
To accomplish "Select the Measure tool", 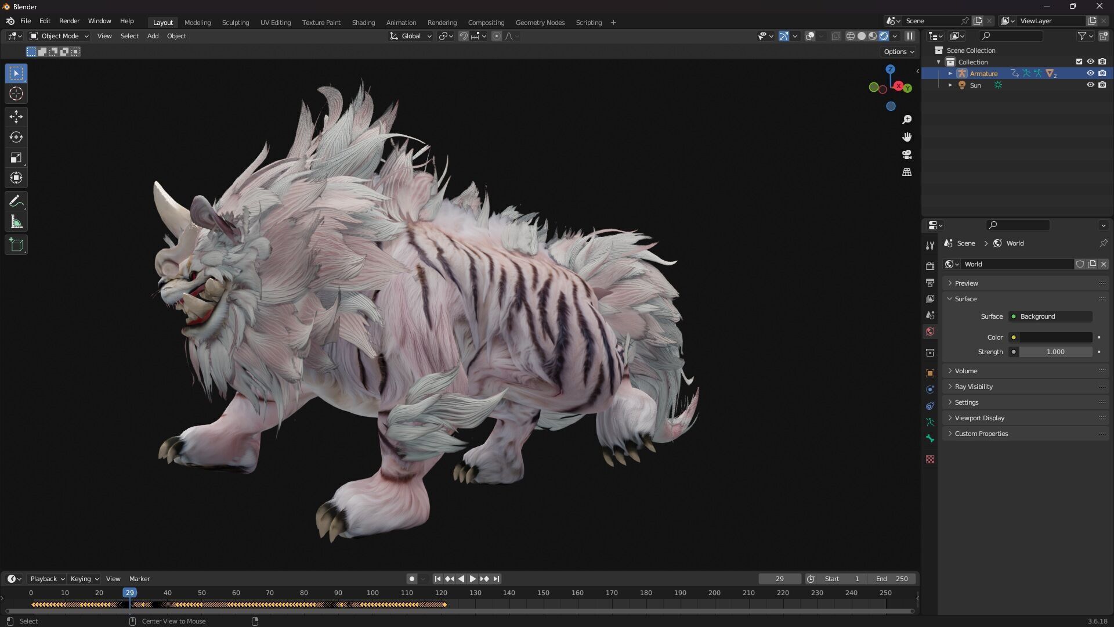I will pyautogui.click(x=16, y=222).
